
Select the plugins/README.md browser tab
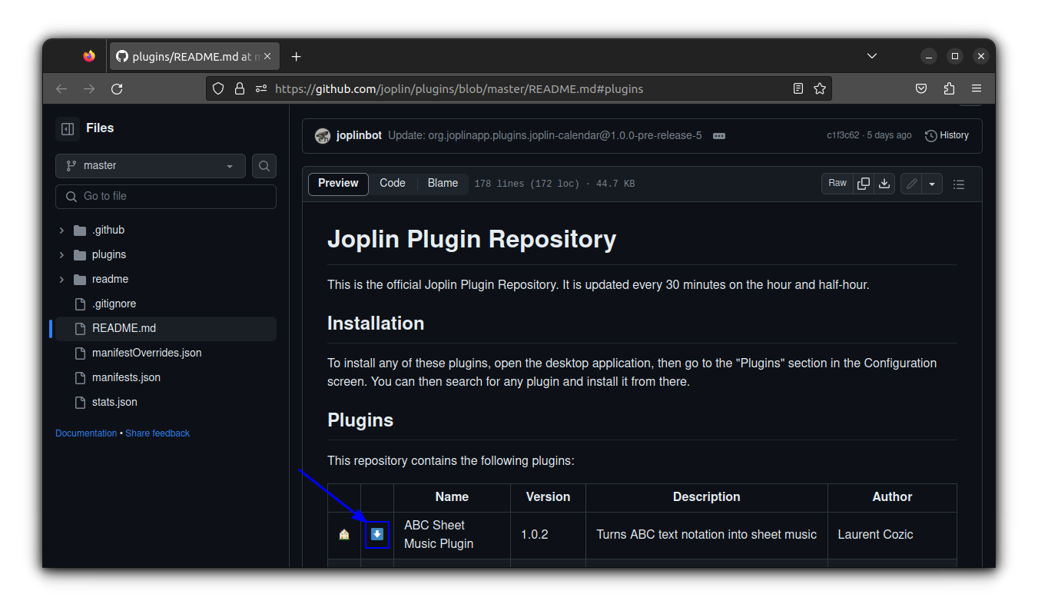click(x=195, y=56)
